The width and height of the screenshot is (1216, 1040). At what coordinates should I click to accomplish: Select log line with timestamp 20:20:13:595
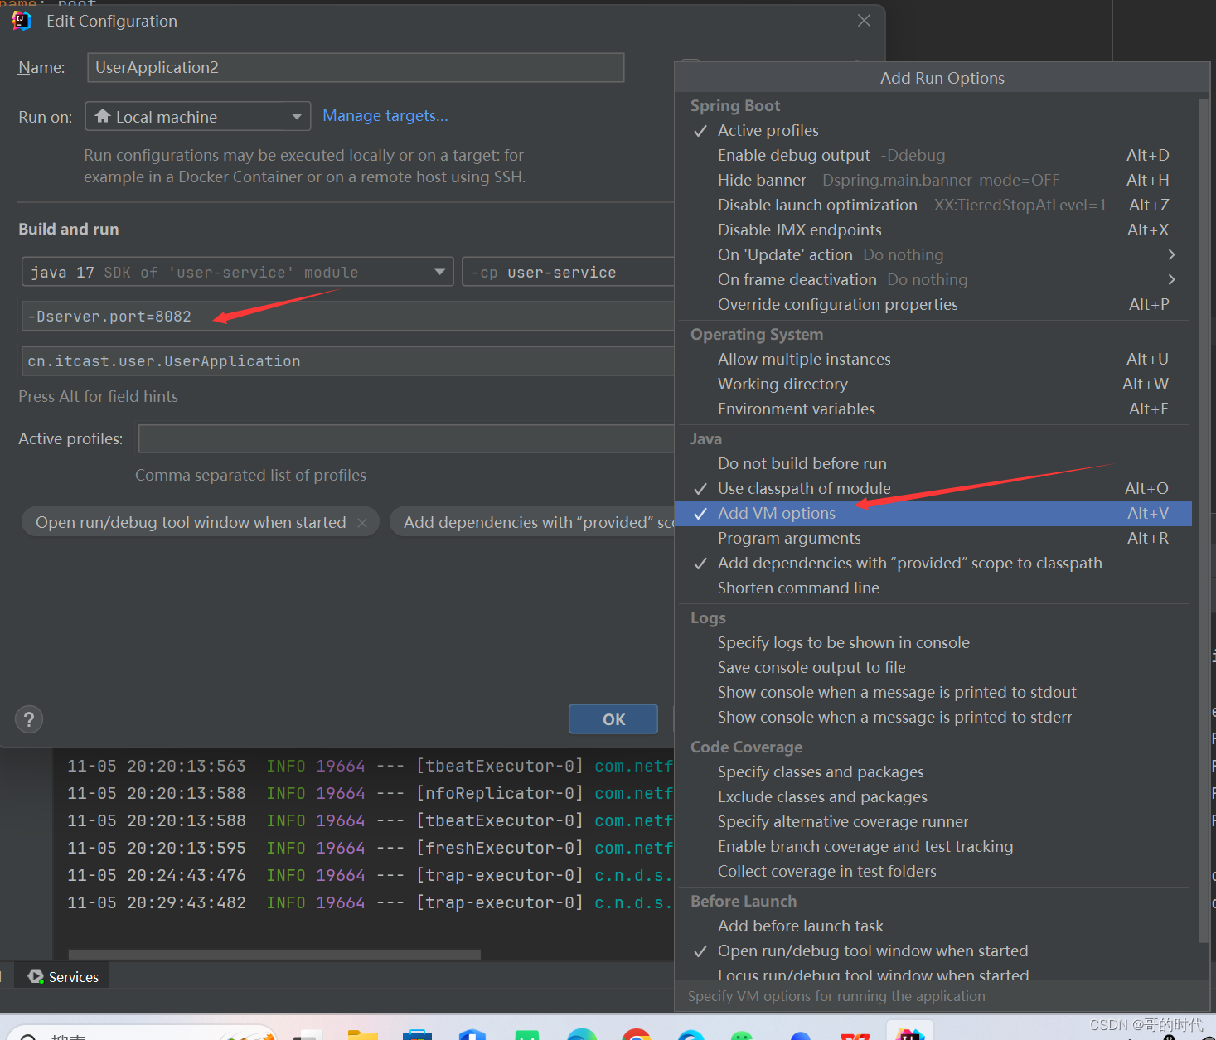coord(370,848)
